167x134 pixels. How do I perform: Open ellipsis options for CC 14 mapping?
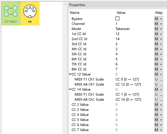point(161,99)
